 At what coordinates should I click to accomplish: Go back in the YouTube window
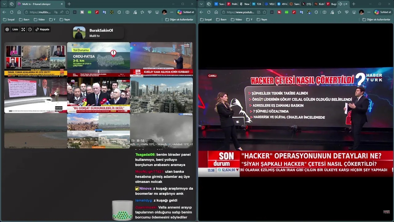(x=201, y=12)
